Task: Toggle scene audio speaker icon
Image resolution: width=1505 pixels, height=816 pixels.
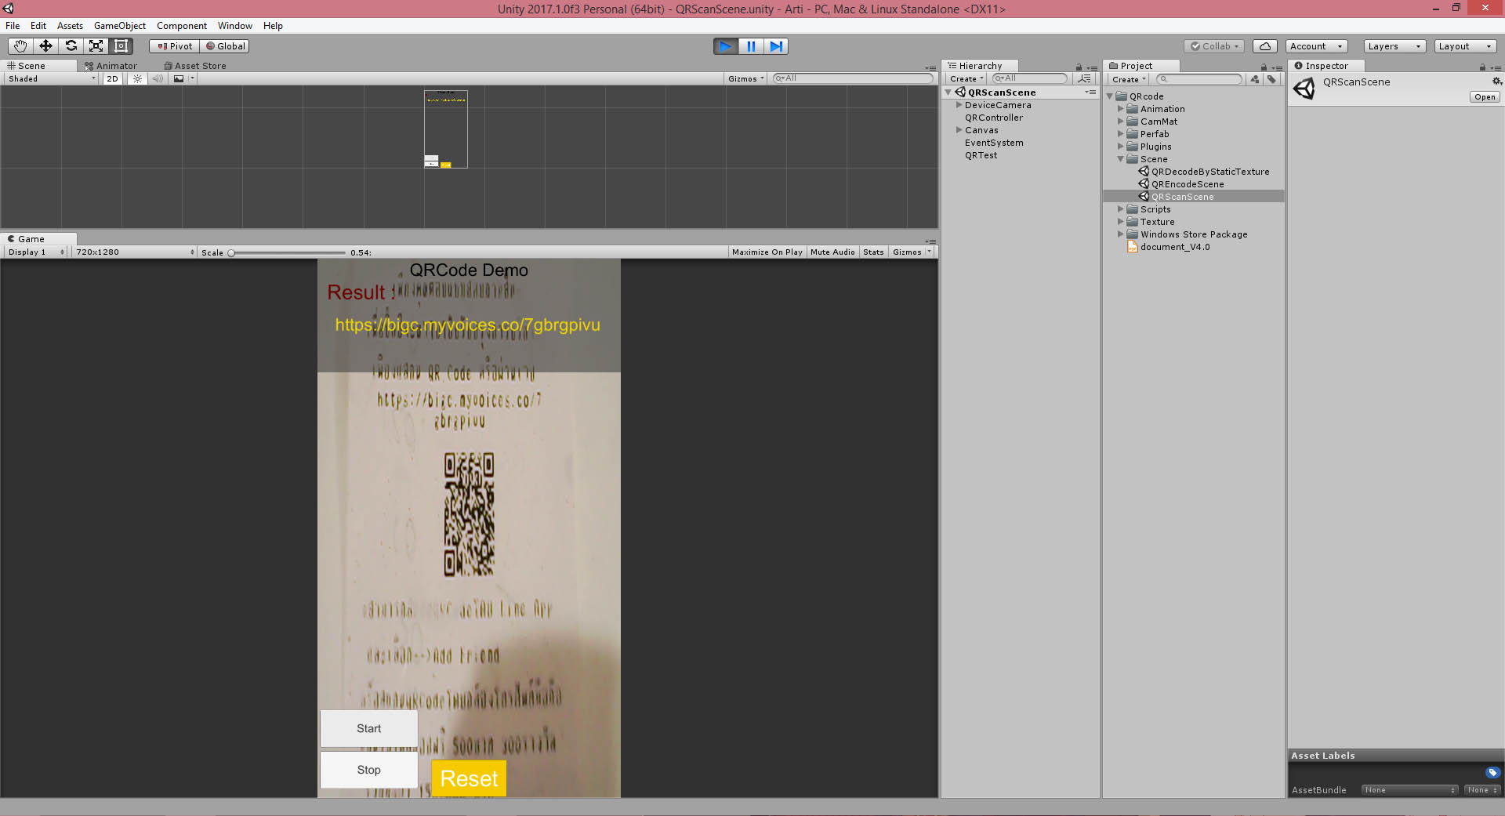Action: pos(158,78)
